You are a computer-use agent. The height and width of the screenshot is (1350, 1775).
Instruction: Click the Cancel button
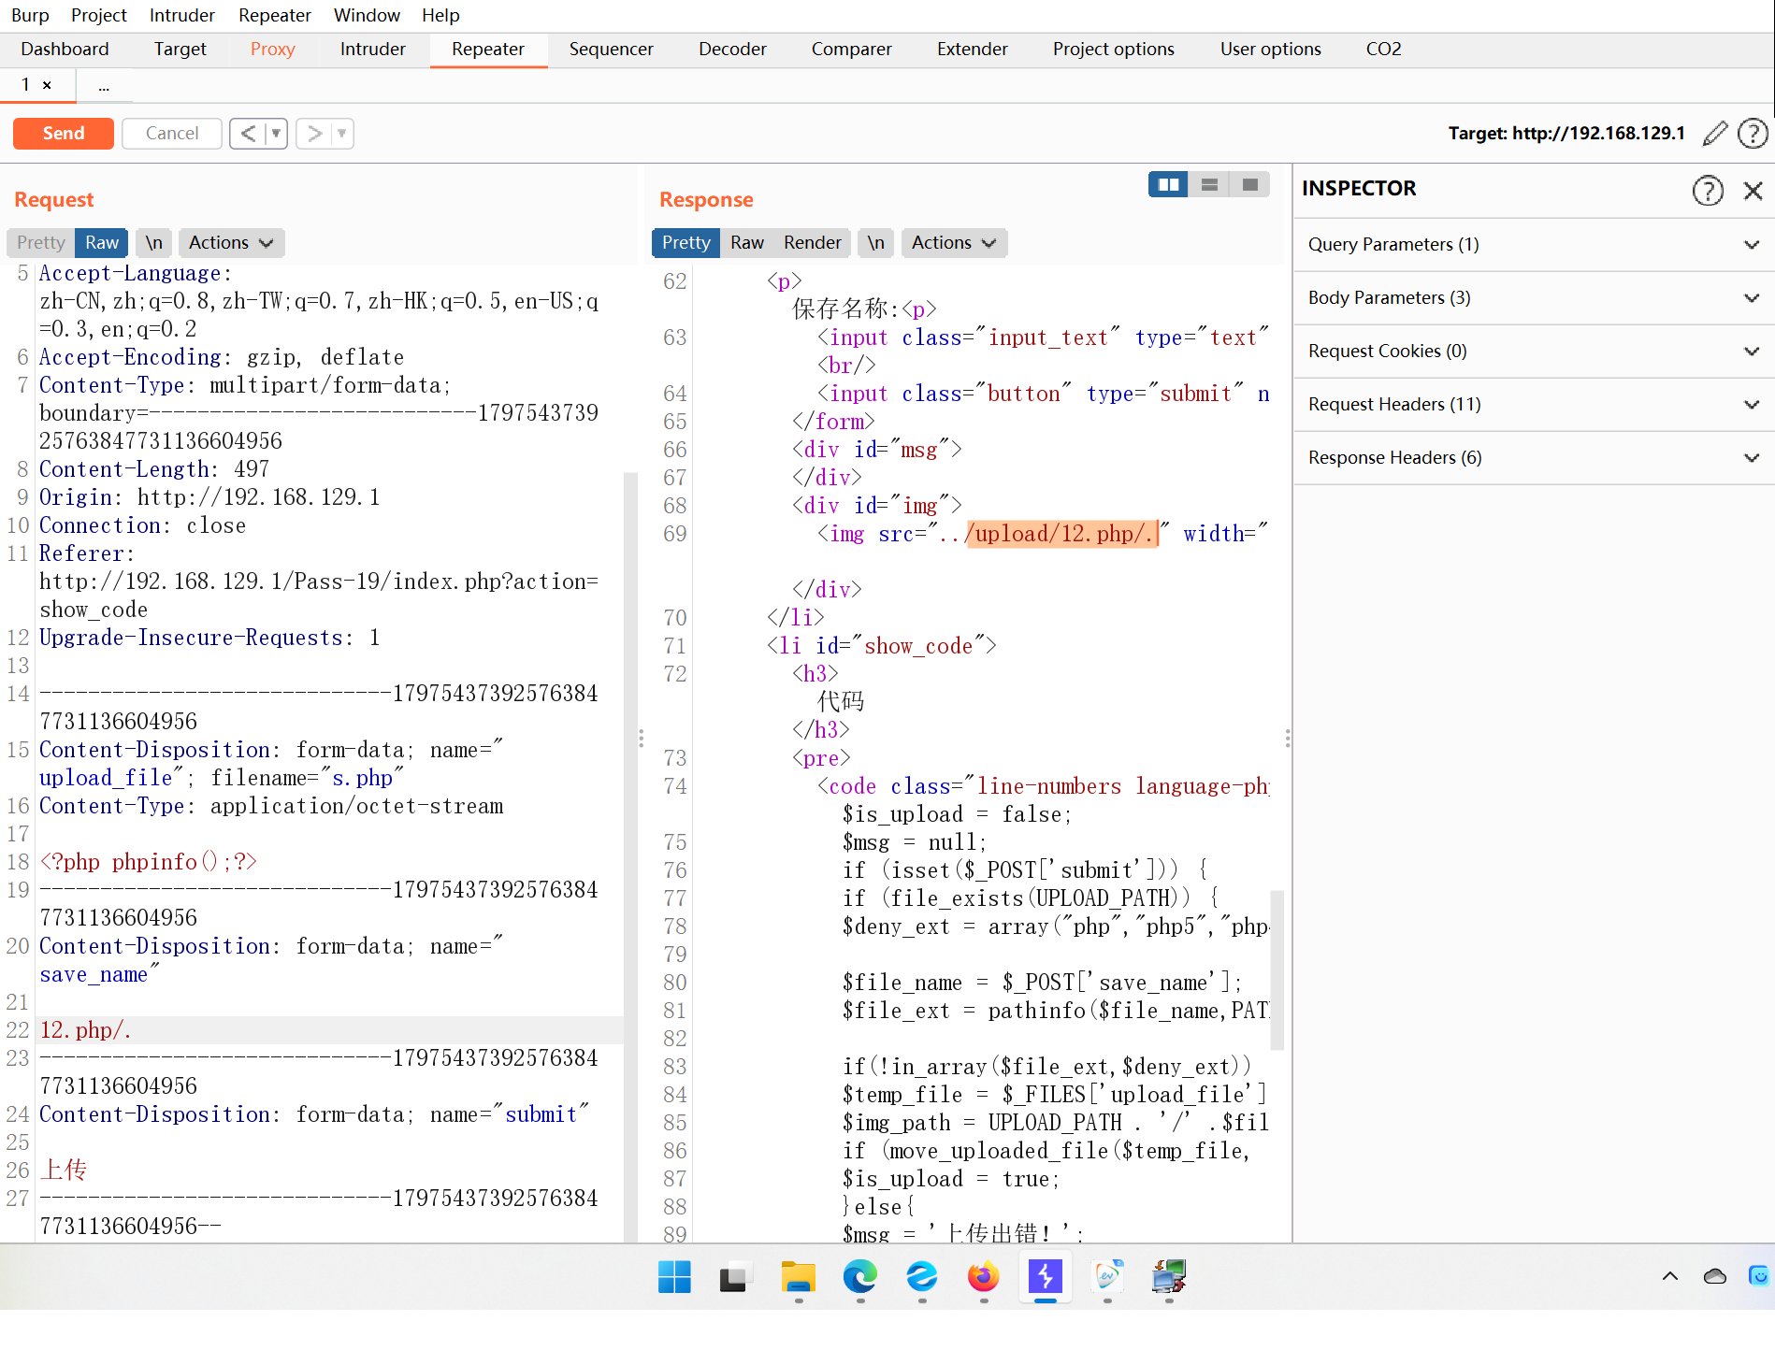tap(172, 134)
